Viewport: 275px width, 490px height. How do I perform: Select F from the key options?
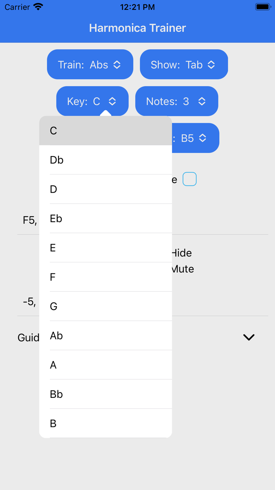[x=105, y=277]
